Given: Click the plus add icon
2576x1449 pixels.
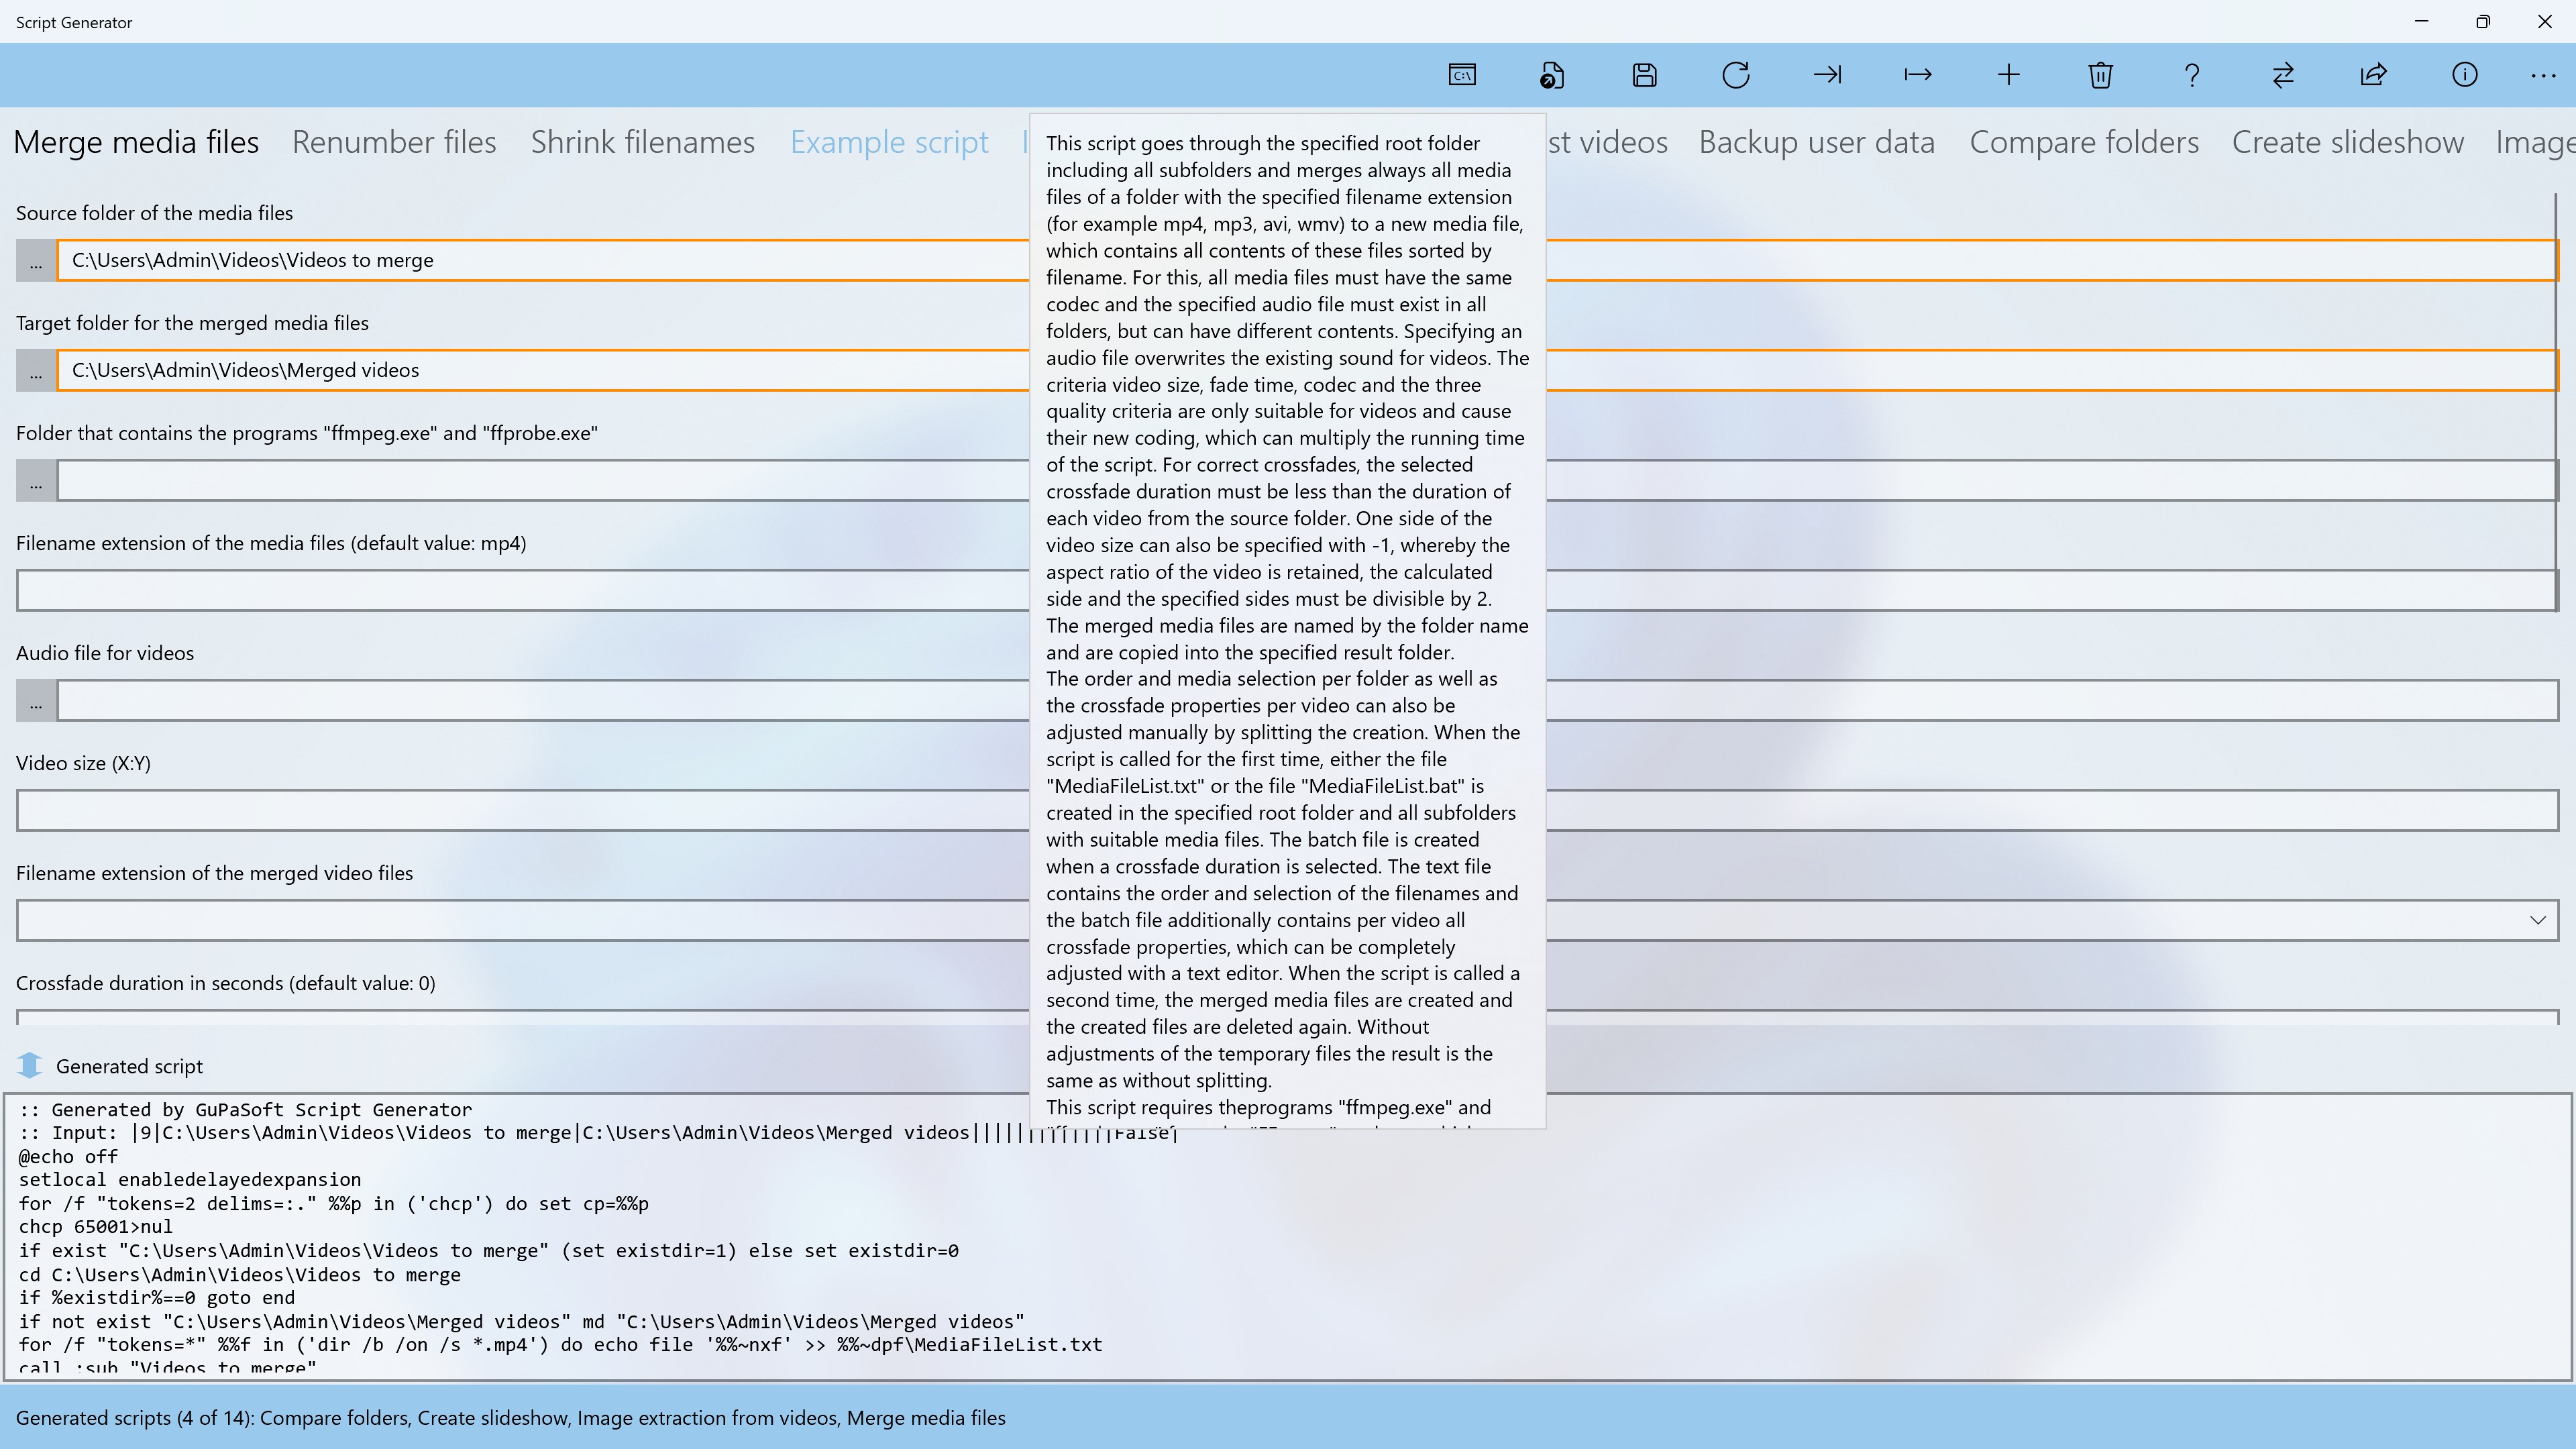Looking at the screenshot, I should tap(2009, 75).
